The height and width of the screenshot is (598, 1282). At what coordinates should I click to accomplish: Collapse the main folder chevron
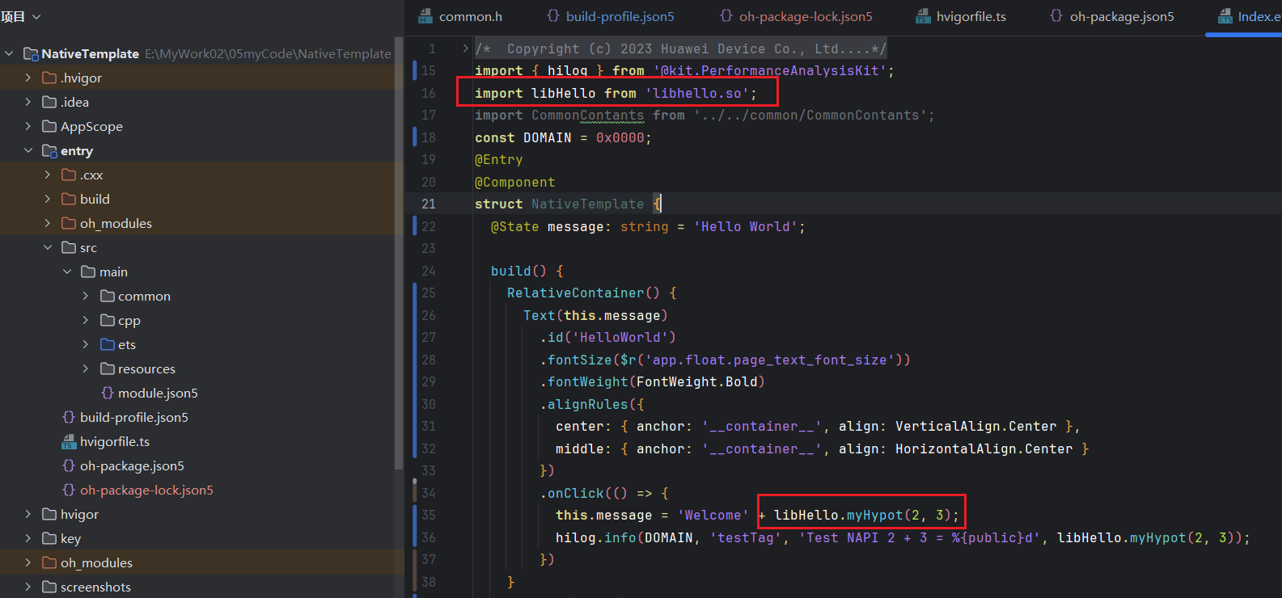(x=67, y=272)
